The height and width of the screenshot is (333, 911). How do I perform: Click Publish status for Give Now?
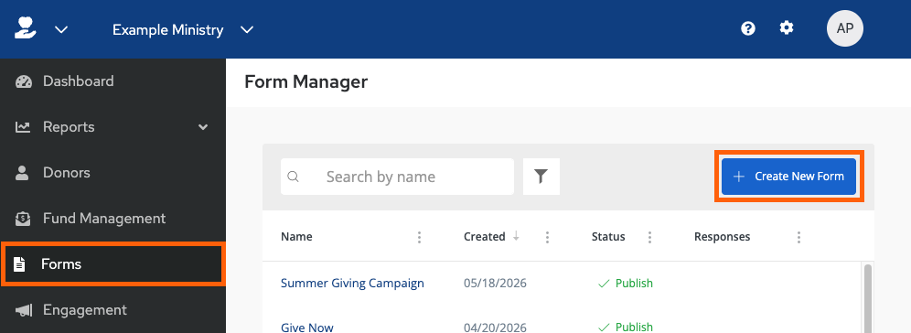click(x=625, y=328)
